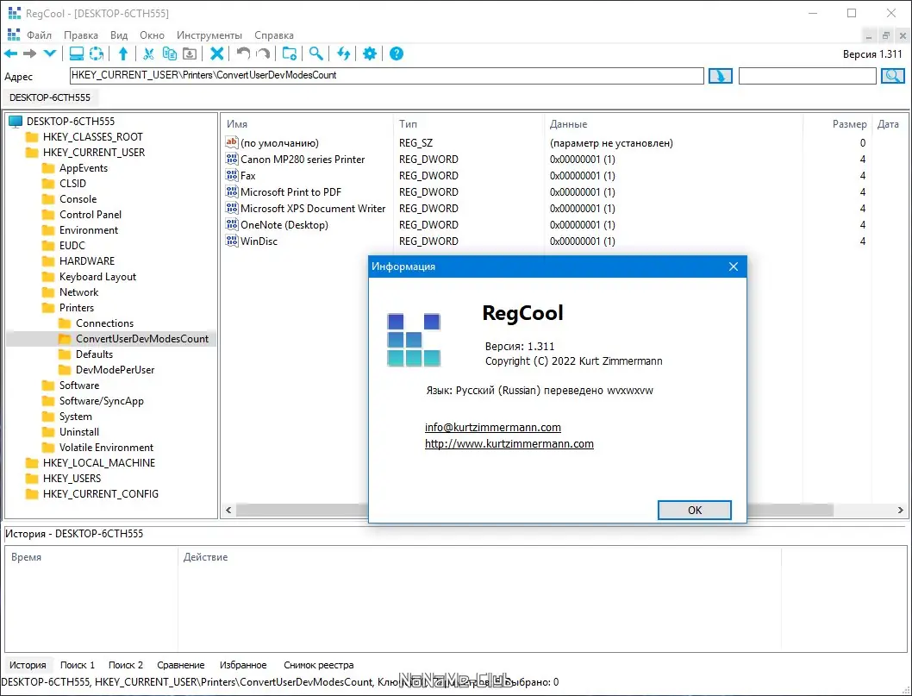The height and width of the screenshot is (696, 912).
Task: Open navigation history chevron dropdown
Action: (50, 53)
